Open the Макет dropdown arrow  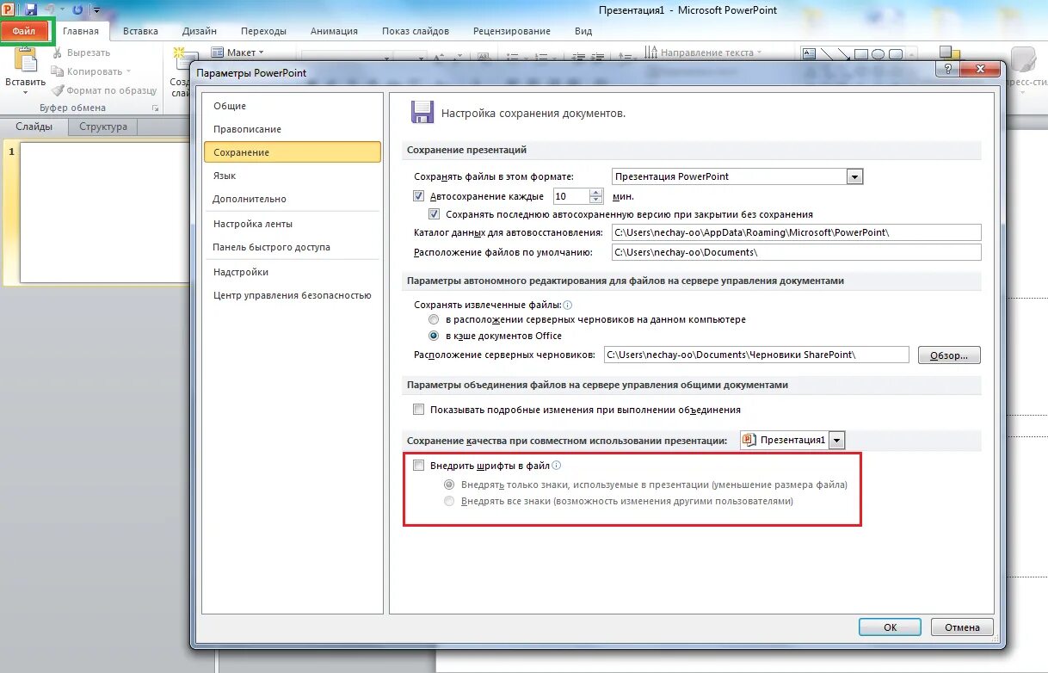pyautogui.click(x=262, y=52)
